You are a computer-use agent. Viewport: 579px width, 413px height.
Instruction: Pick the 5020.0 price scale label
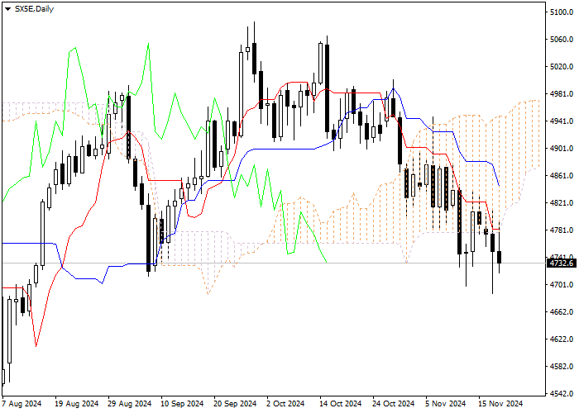pos(562,67)
